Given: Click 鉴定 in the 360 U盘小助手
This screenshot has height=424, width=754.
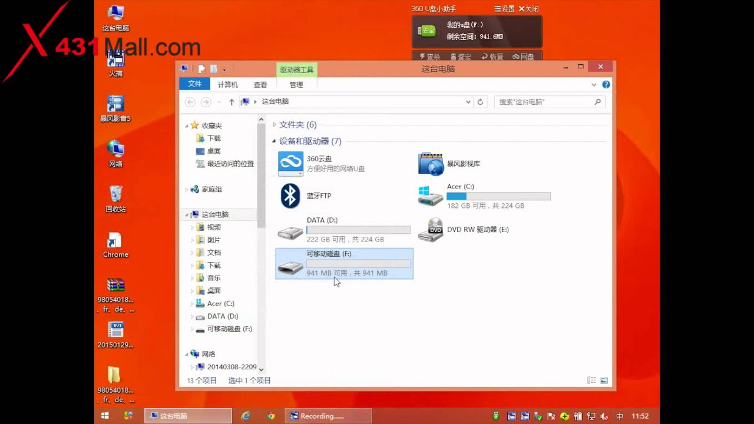Looking at the screenshot, I should pyautogui.click(x=461, y=57).
